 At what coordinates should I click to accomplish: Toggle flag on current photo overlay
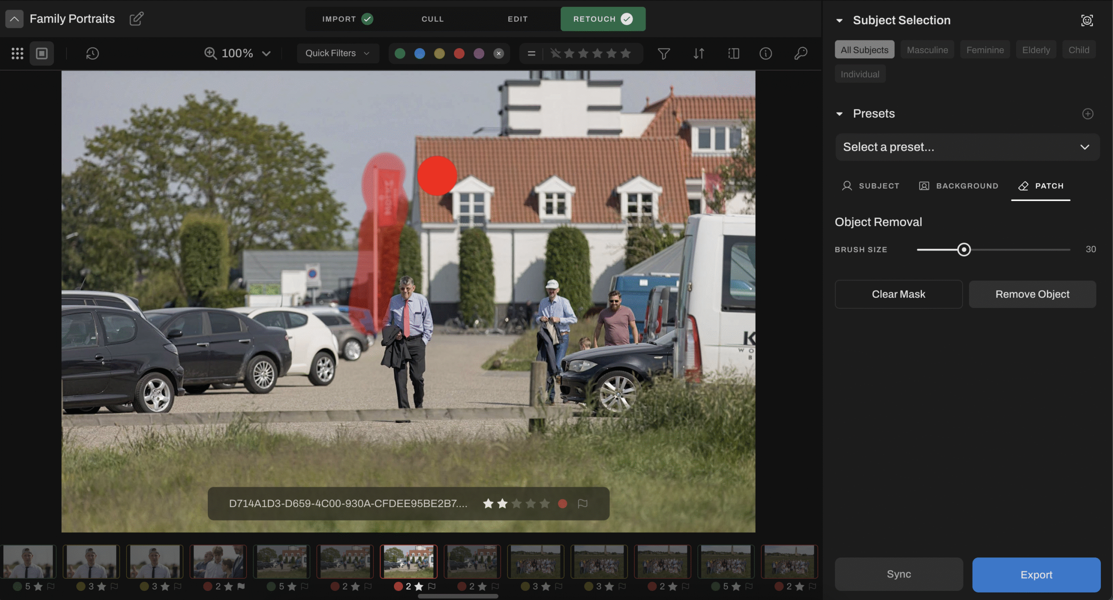coord(583,503)
